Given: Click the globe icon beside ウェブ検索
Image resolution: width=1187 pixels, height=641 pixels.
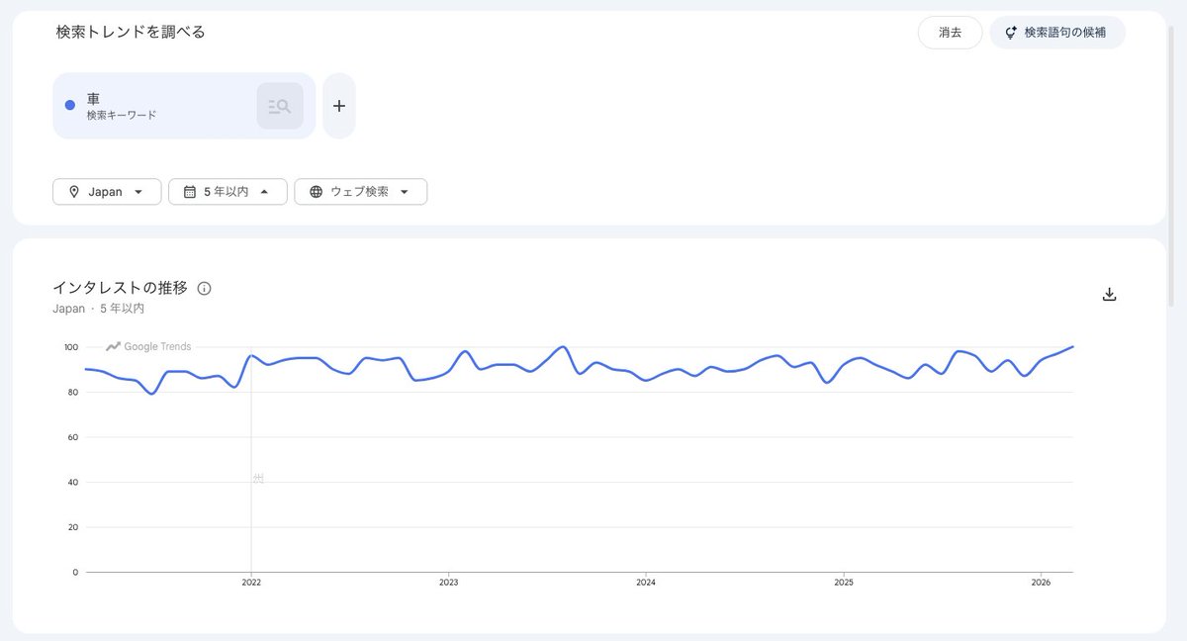Looking at the screenshot, I should (x=316, y=192).
